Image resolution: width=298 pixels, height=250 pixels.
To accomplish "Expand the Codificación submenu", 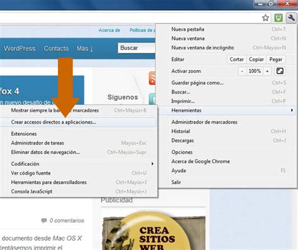I will click(x=78, y=164).
